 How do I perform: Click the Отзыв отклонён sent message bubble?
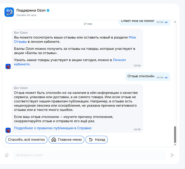[147, 77]
